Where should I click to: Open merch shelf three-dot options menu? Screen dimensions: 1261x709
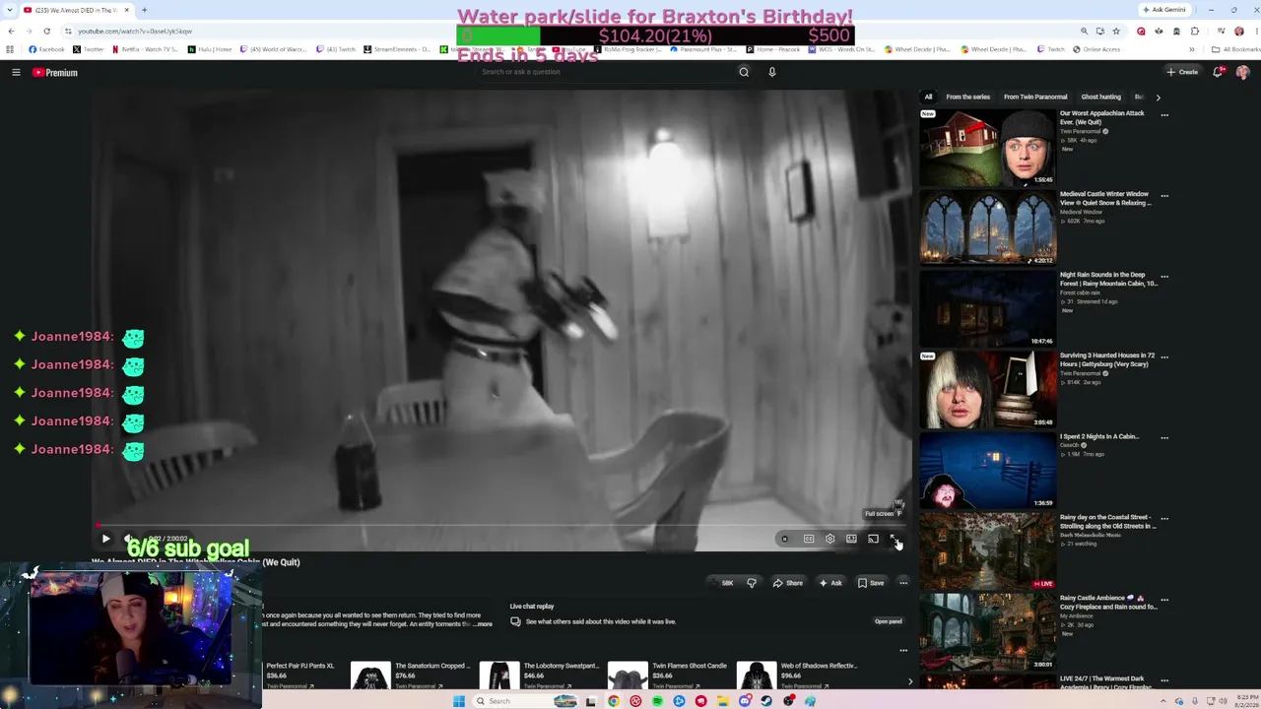pos(903,650)
